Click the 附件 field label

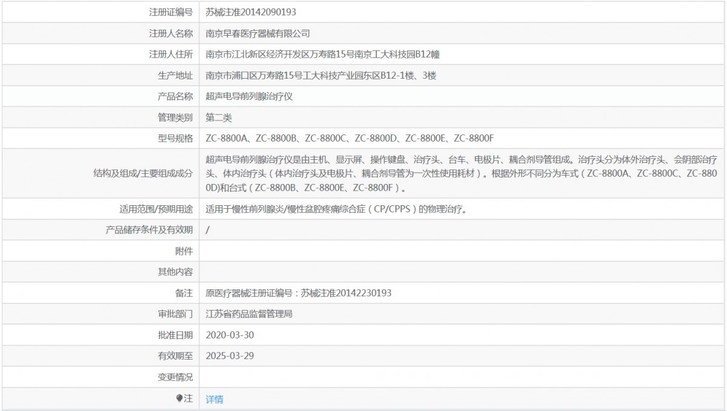point(184,251)
